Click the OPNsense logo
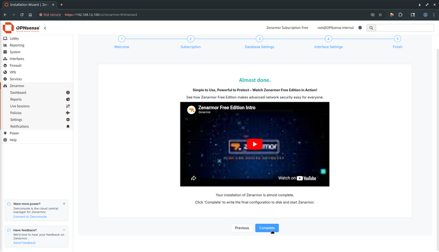The height and width of the screenshot is (252, 439). tap(21, 27)
